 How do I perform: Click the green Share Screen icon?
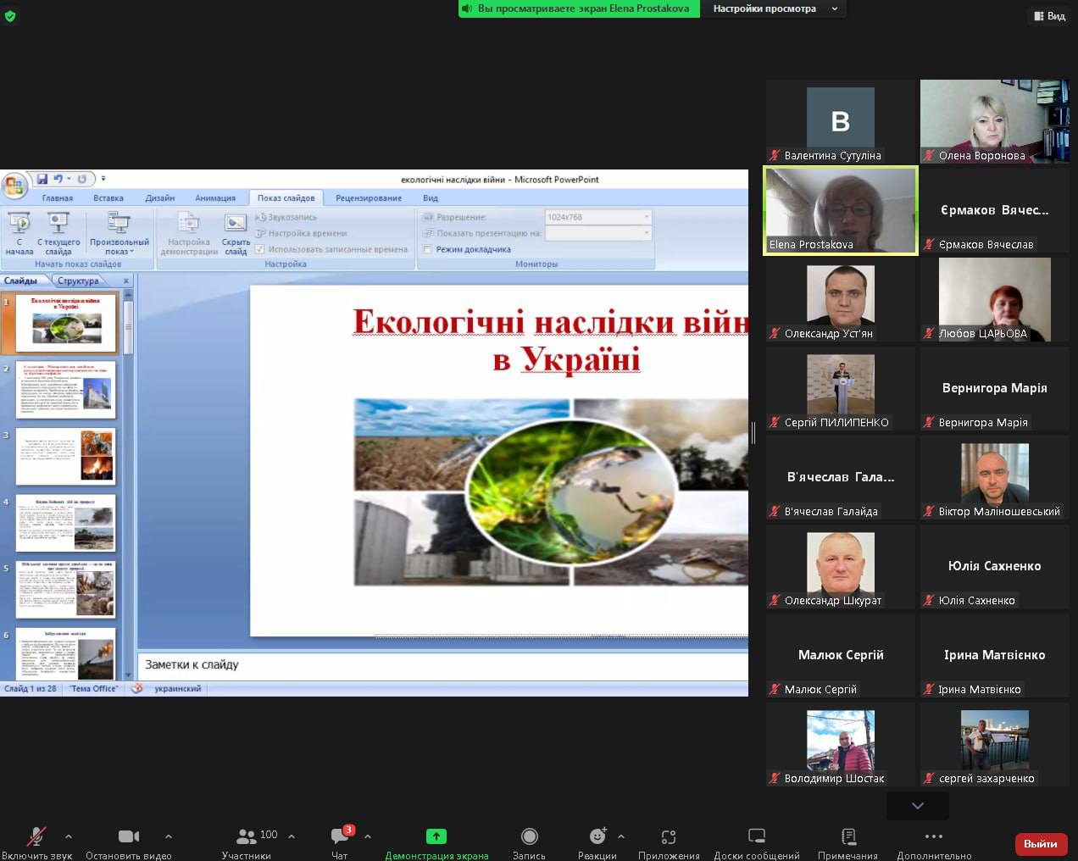436,836
